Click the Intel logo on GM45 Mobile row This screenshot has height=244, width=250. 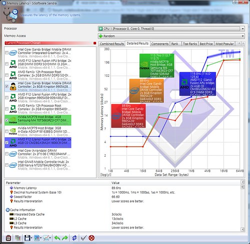[x=13, y=165]
